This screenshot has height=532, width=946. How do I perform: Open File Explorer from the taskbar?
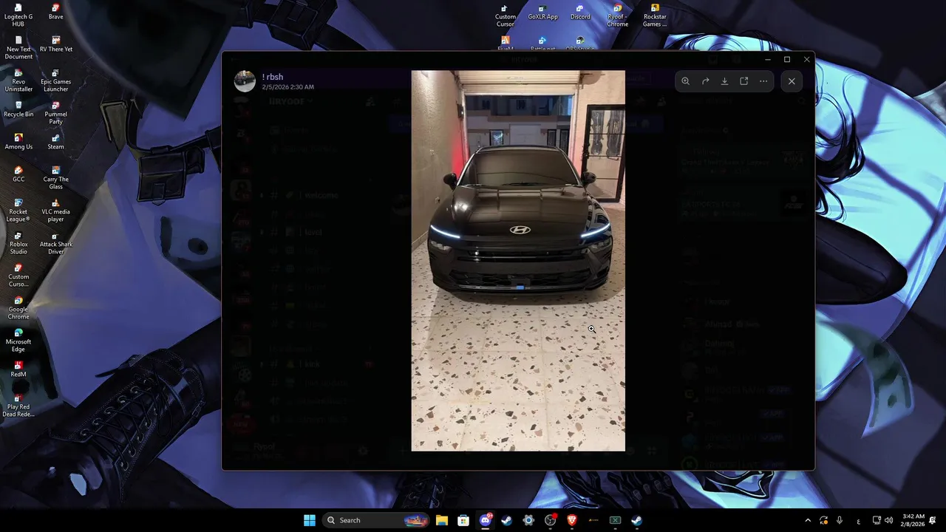[442, 520]
